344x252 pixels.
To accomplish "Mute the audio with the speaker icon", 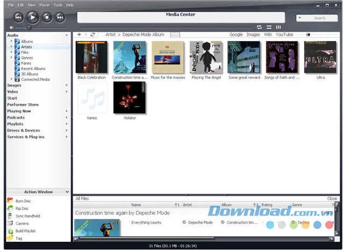I will point(11,27).
